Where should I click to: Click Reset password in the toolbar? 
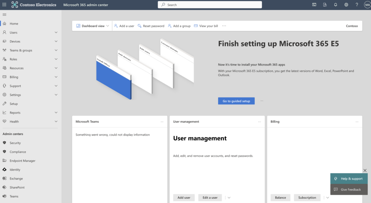pos(151,26)
